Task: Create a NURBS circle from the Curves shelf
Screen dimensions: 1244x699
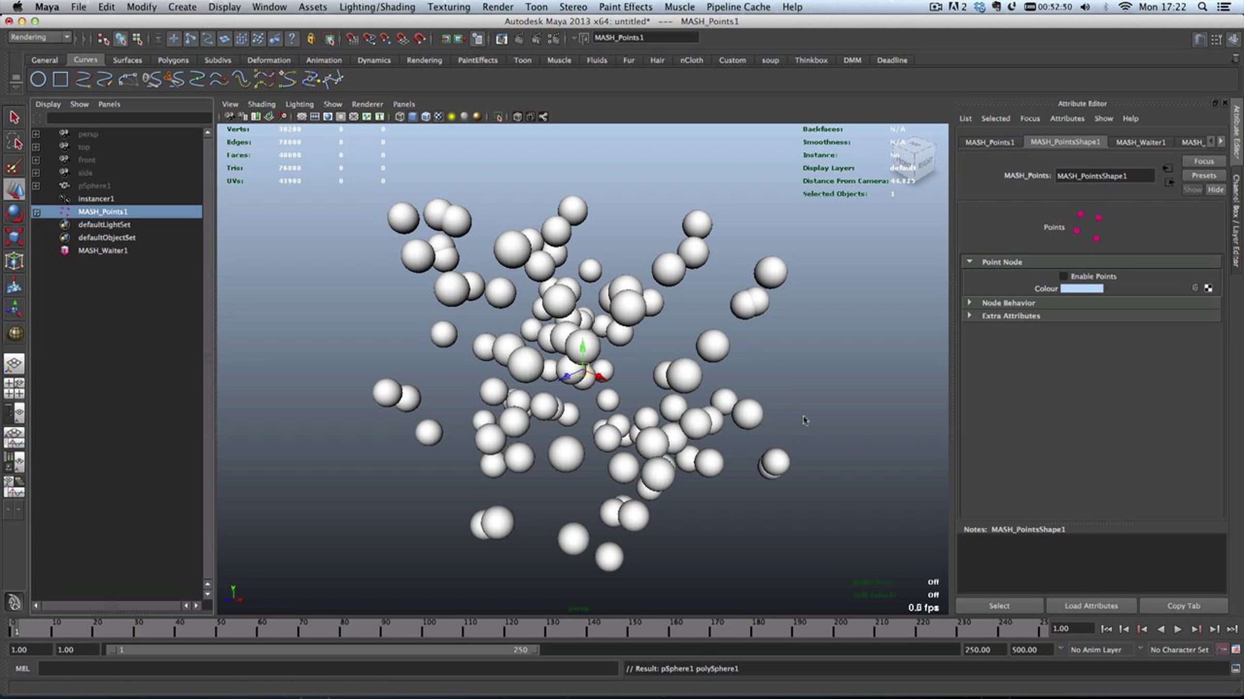Action: click(38, 79)
